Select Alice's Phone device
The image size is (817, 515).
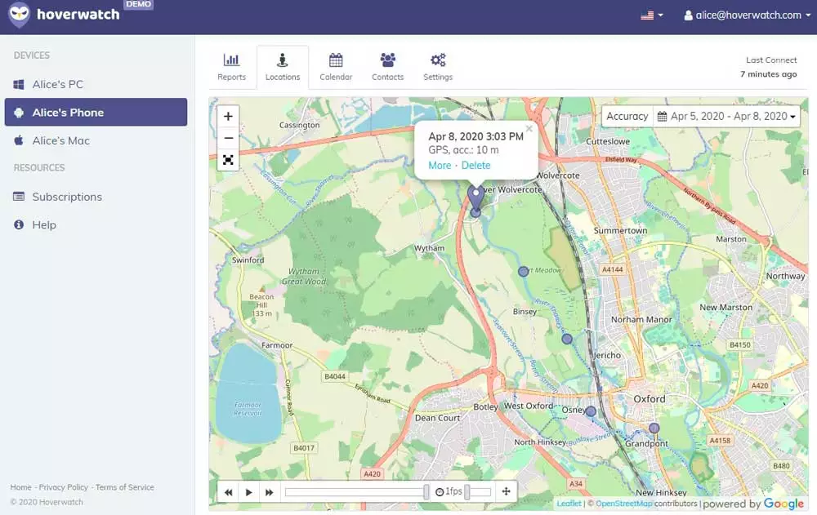[x=96, y=112]
